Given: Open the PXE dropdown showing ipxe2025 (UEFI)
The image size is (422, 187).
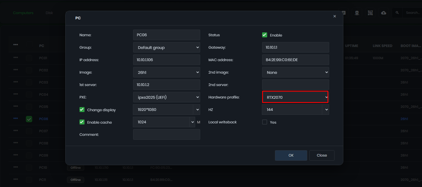Looking at the screenshot, I should 167,97.
